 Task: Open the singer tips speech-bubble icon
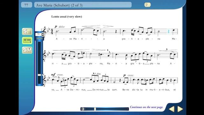coord(27,50)
